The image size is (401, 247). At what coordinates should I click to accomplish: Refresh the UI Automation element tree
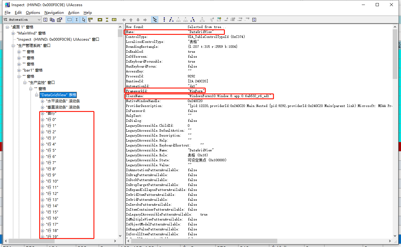tap(45, 19)
